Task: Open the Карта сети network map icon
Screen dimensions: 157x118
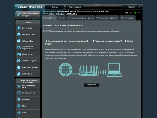Action: click(19, 28)
